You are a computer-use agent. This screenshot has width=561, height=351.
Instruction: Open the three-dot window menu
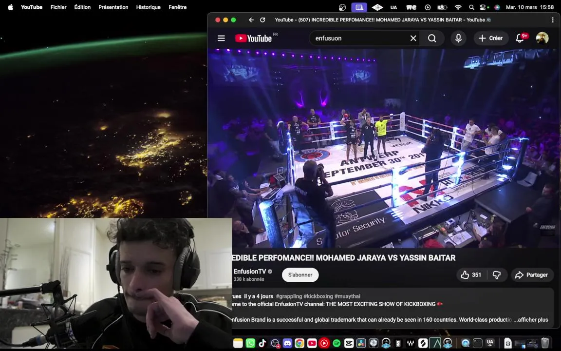[x=553, y=20]
